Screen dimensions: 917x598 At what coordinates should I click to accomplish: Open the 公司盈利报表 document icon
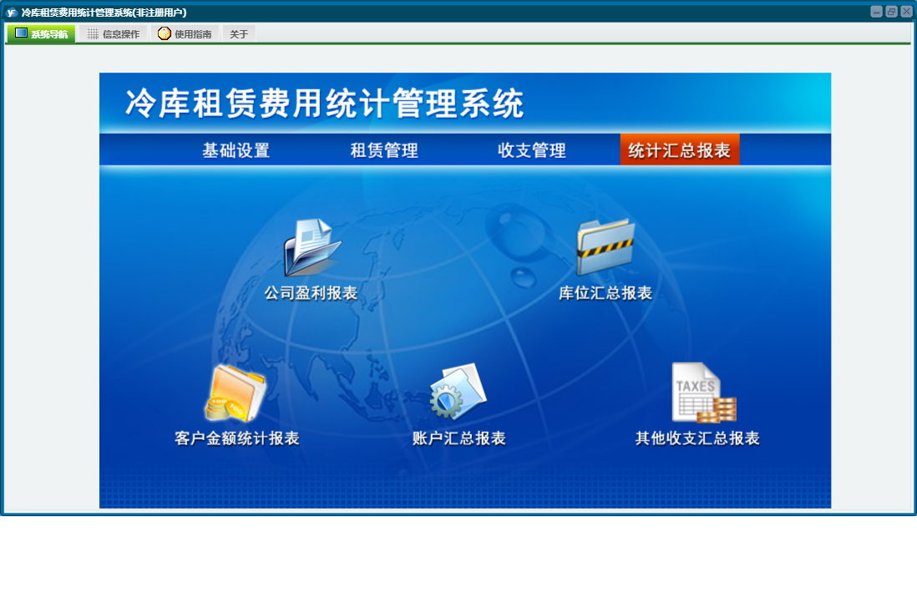coord(312,248)
